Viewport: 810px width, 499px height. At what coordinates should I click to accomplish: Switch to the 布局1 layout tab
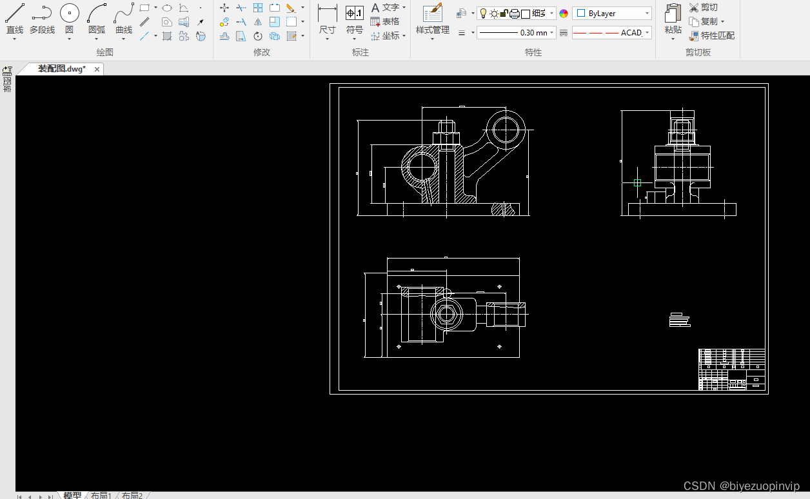(101, 495)
